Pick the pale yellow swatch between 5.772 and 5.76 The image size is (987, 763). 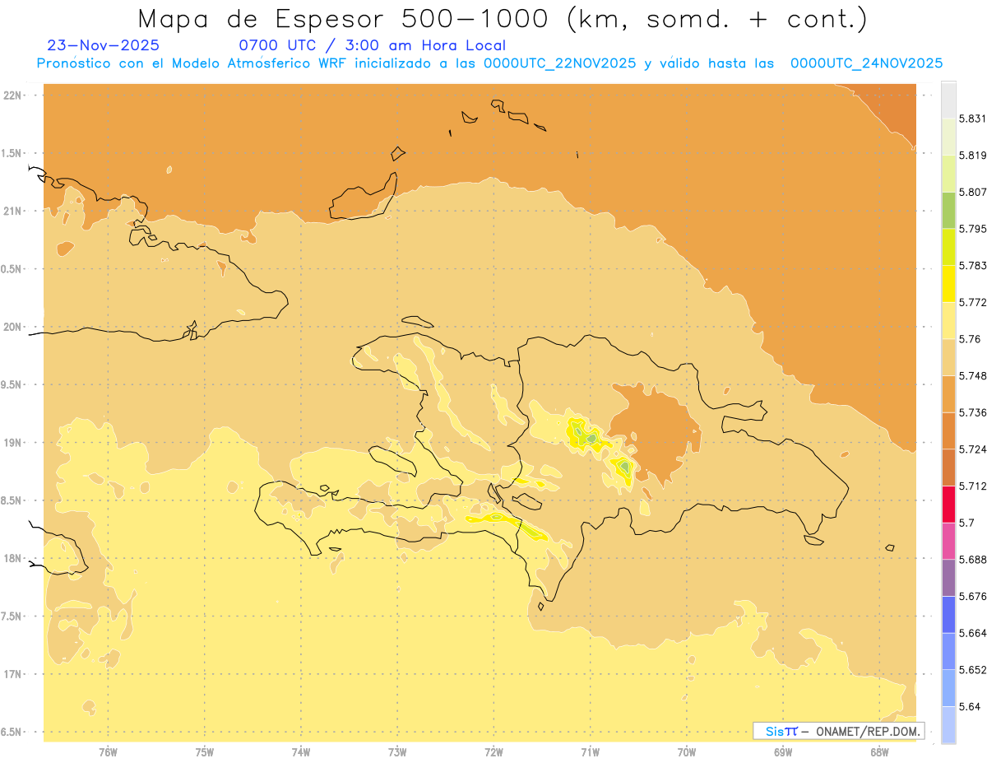point(948,320)
